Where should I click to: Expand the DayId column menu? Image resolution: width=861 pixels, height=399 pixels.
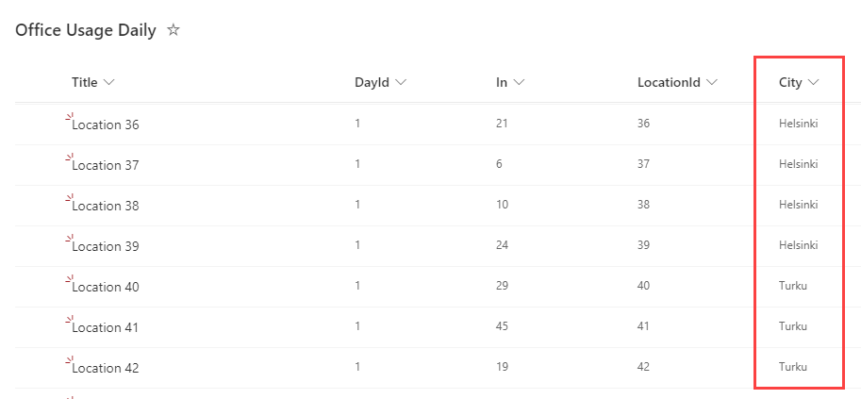pyautogui.click(x=402, y=83)
